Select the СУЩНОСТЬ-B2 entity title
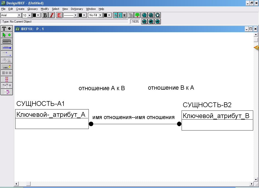The width and height of the screenshot is (259, 188). pos(207,105)
